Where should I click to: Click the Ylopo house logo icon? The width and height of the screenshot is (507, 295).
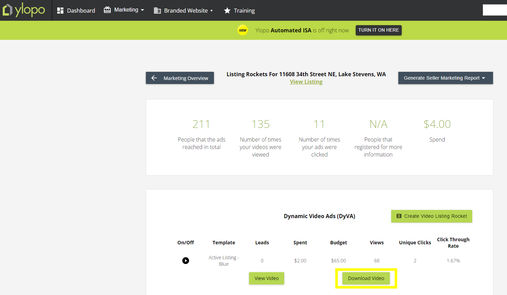coord(7,10)
